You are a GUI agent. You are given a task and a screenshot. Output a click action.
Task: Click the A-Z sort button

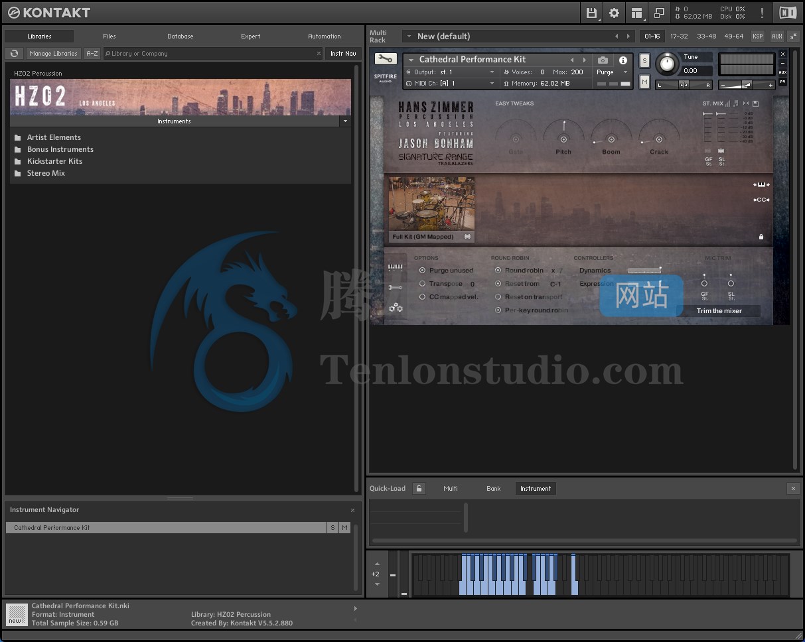click(x=92, y=54)
